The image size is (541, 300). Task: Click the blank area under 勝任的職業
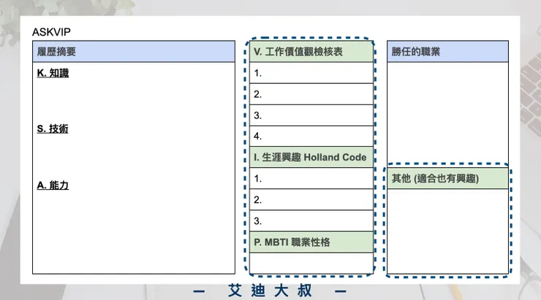(x=447, y=113)
